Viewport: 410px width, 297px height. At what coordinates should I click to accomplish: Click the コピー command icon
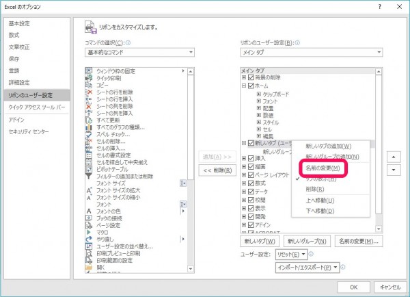tap(89, 85)
